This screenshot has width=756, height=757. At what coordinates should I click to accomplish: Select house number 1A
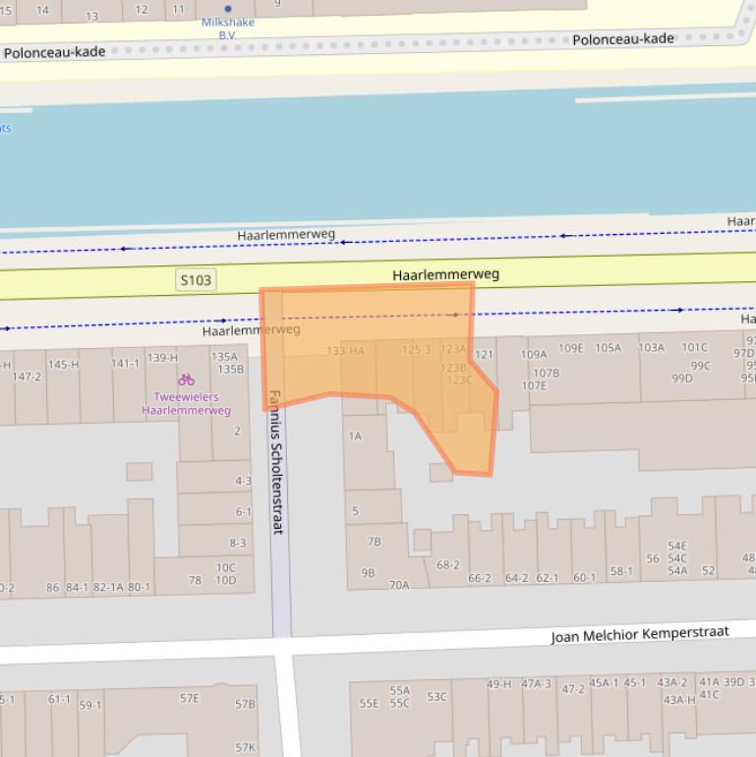pyautogui.click(x=355, y=437)
